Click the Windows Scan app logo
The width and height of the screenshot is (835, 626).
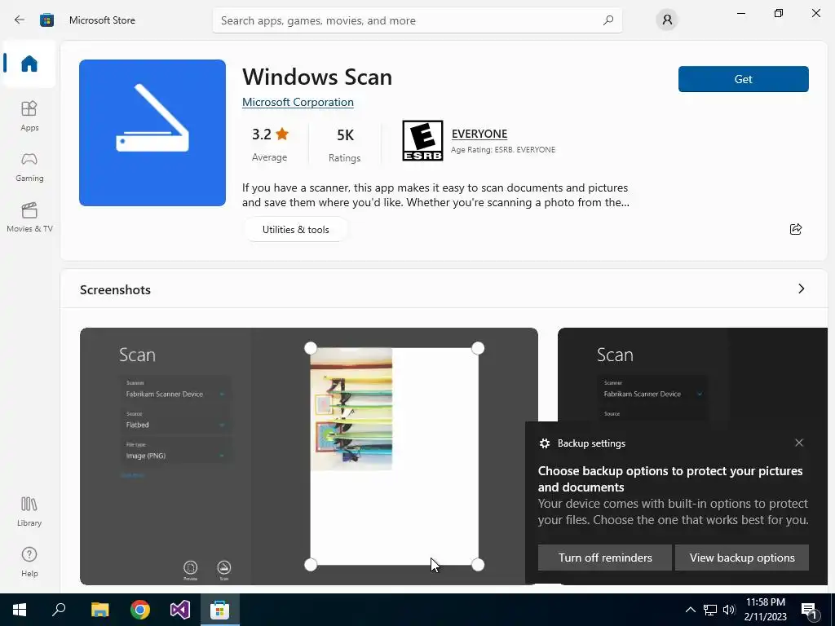point(152,133)
